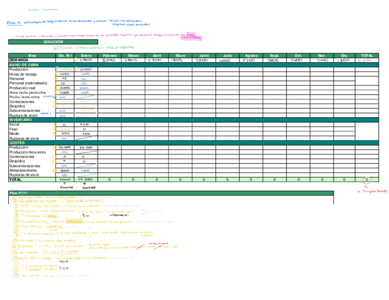389x300 pixels.
Task: Click the Enero demand cell with 2500
Action: (x=86, y=60)
